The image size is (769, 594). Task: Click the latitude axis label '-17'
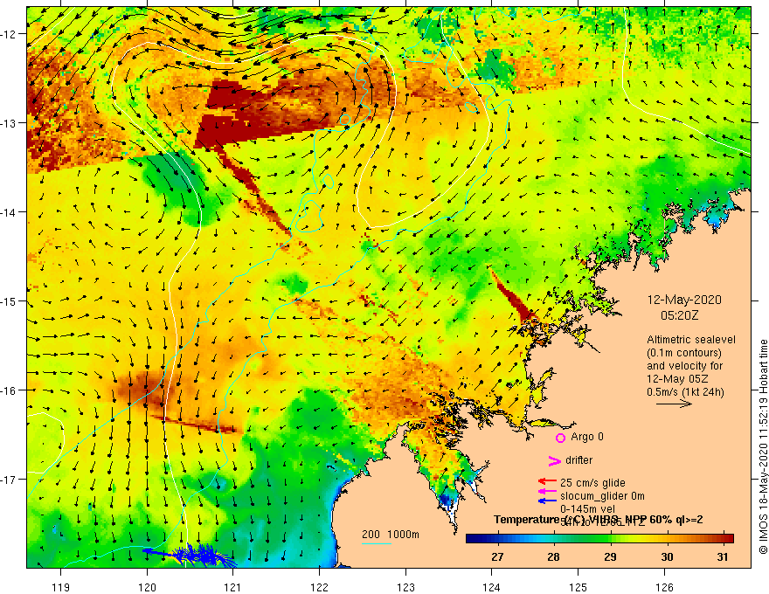[10, 479]
